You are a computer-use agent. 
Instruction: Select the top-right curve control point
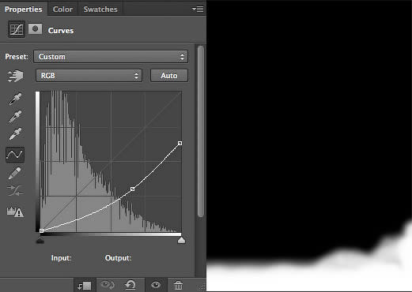point(180,143)
